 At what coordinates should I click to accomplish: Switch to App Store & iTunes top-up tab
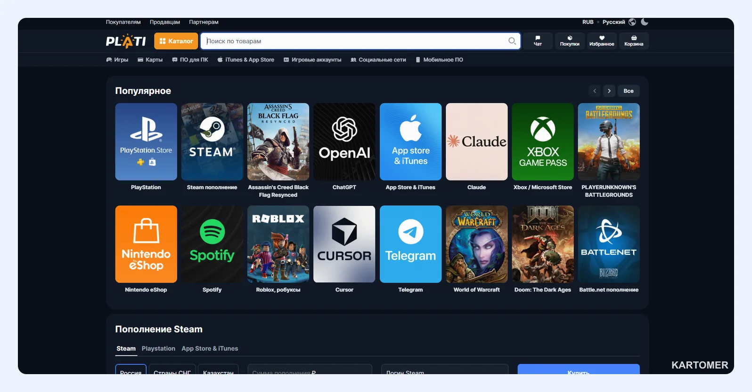[210, 348]
